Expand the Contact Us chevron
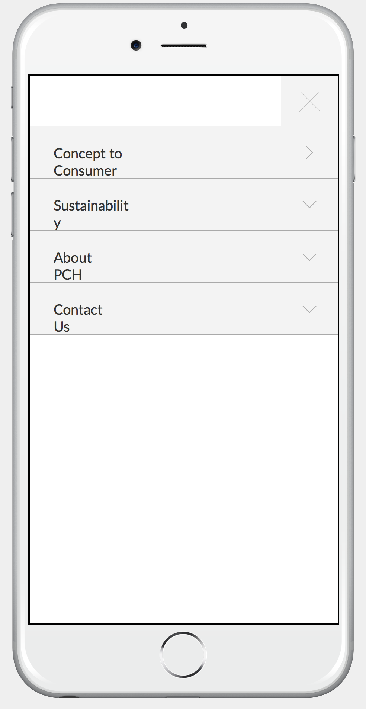 [x=309, y=309]
